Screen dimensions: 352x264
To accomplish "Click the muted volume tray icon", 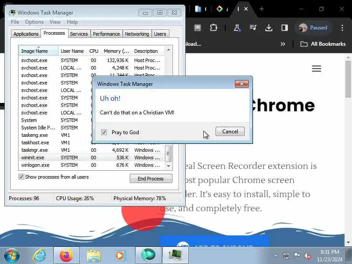I will 307,256.
